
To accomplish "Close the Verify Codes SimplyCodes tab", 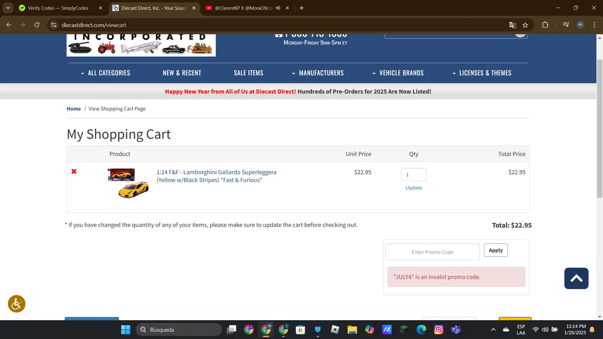I will tap(100, 8).
